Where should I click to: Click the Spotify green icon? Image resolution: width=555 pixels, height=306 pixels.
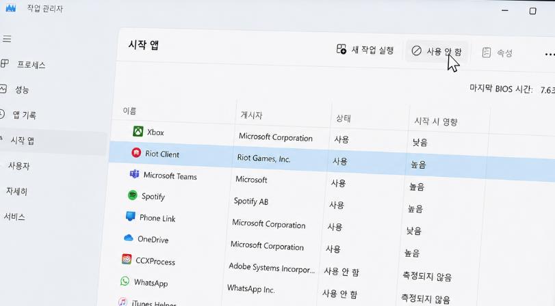[x=132, y=195]
